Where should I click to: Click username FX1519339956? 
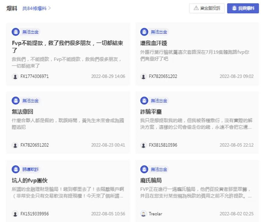pos(35,214)
